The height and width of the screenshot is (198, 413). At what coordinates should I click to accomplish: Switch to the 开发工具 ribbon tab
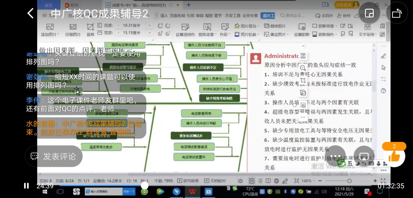233,15
